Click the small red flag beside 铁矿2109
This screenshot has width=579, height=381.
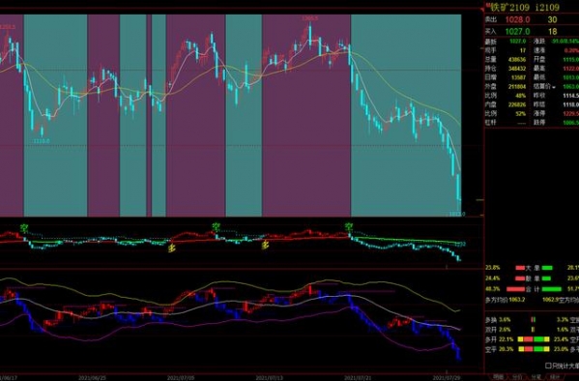coord(488,5)
